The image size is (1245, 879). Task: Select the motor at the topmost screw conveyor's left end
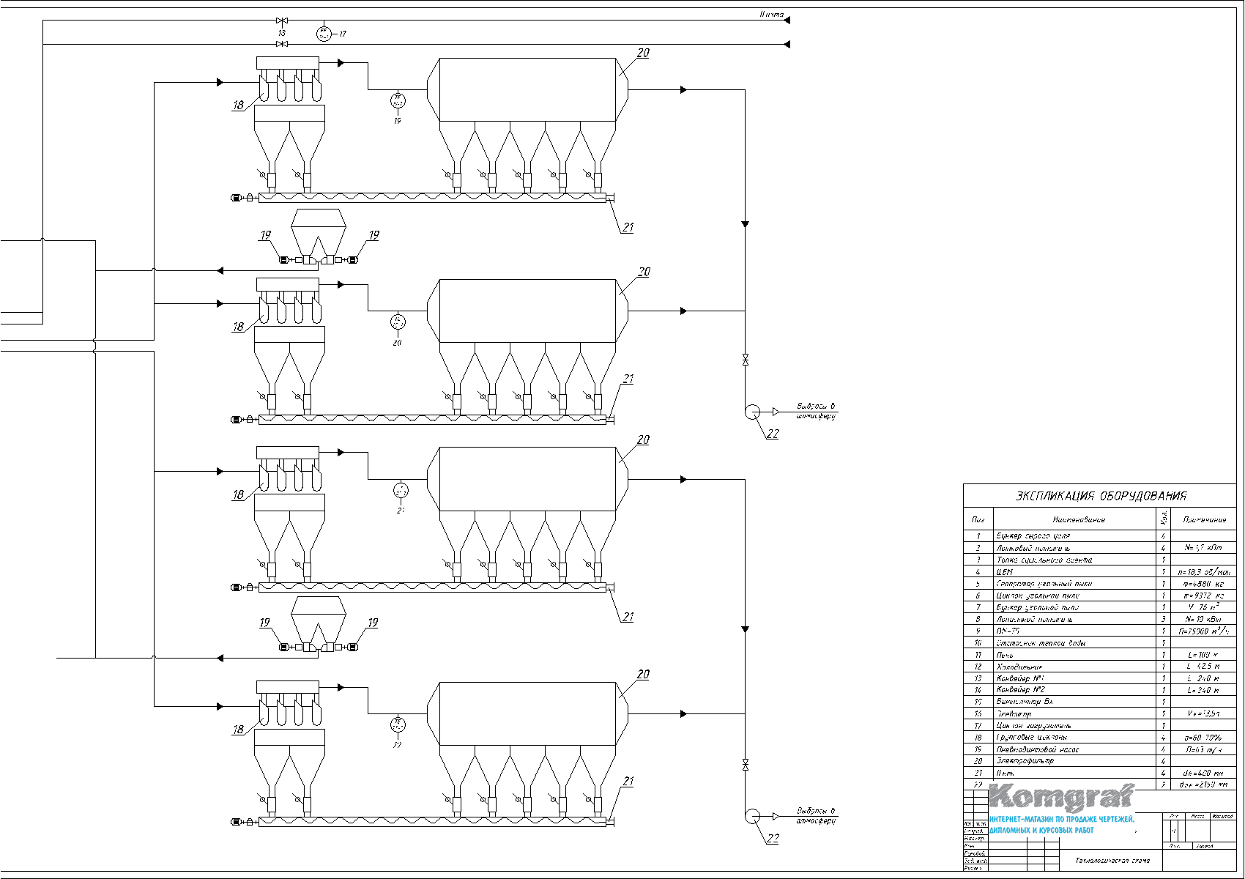[x=237, y=198]
